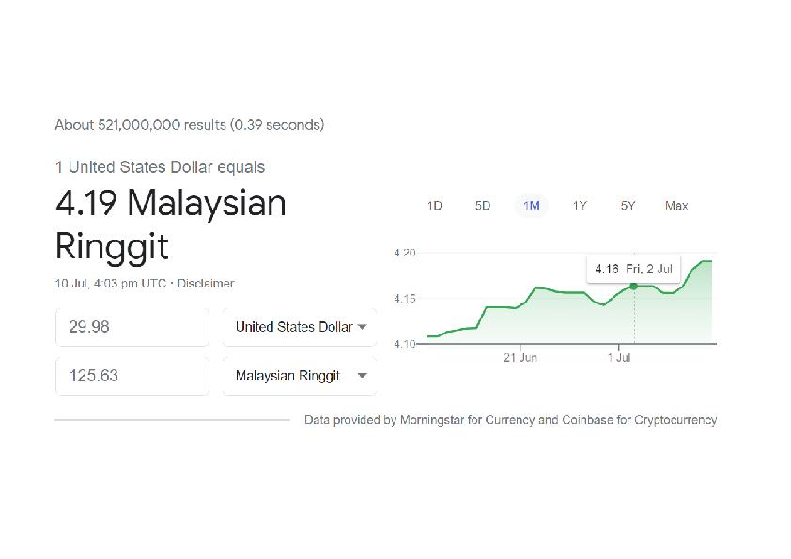This screenshot has width=791, height=559.
Task: Click the 21 Jun axis label
Action: coord(520,358)
